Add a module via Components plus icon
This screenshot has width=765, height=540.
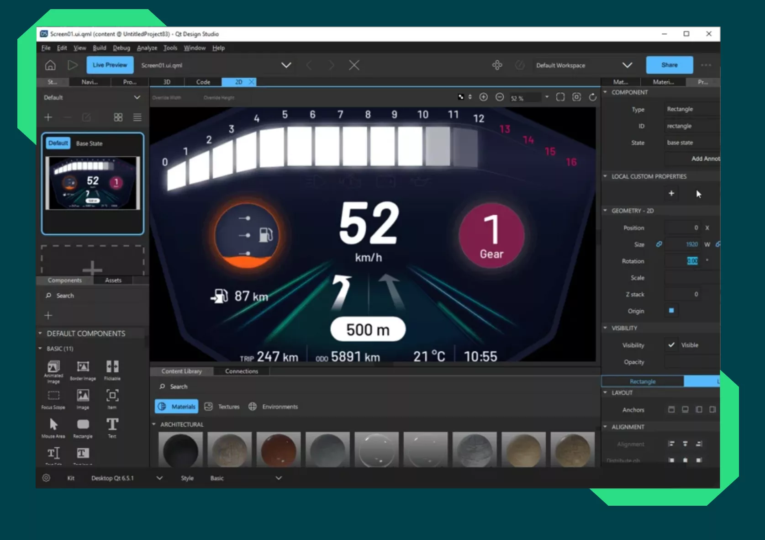point(48,315)
